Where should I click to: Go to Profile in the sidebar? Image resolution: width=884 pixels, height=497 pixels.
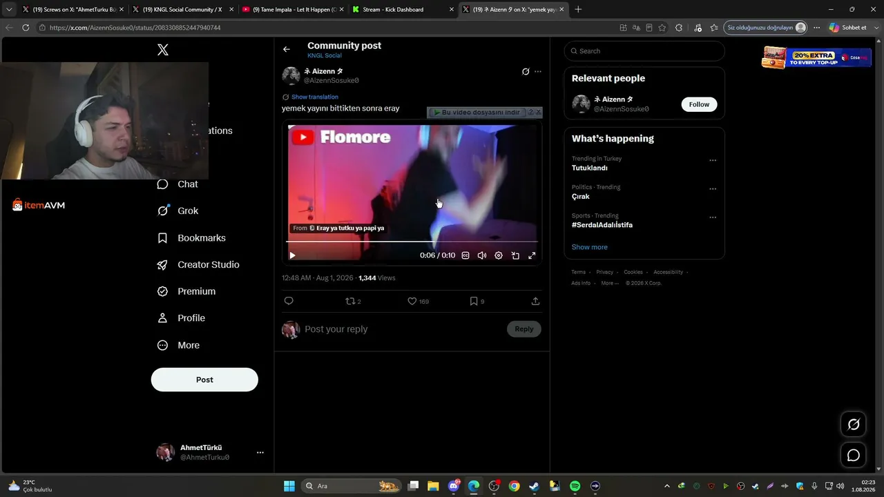click(x=181, y=318)
